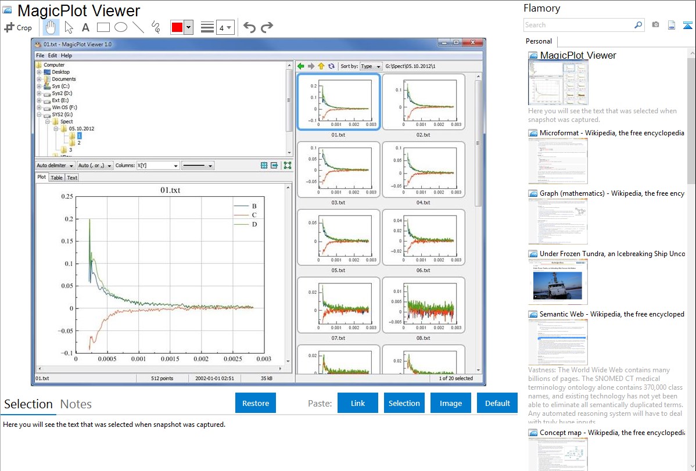Open the color swatch dropdown arrow
696x471 pixels.
pyautogui.click(x=189, y=27)
